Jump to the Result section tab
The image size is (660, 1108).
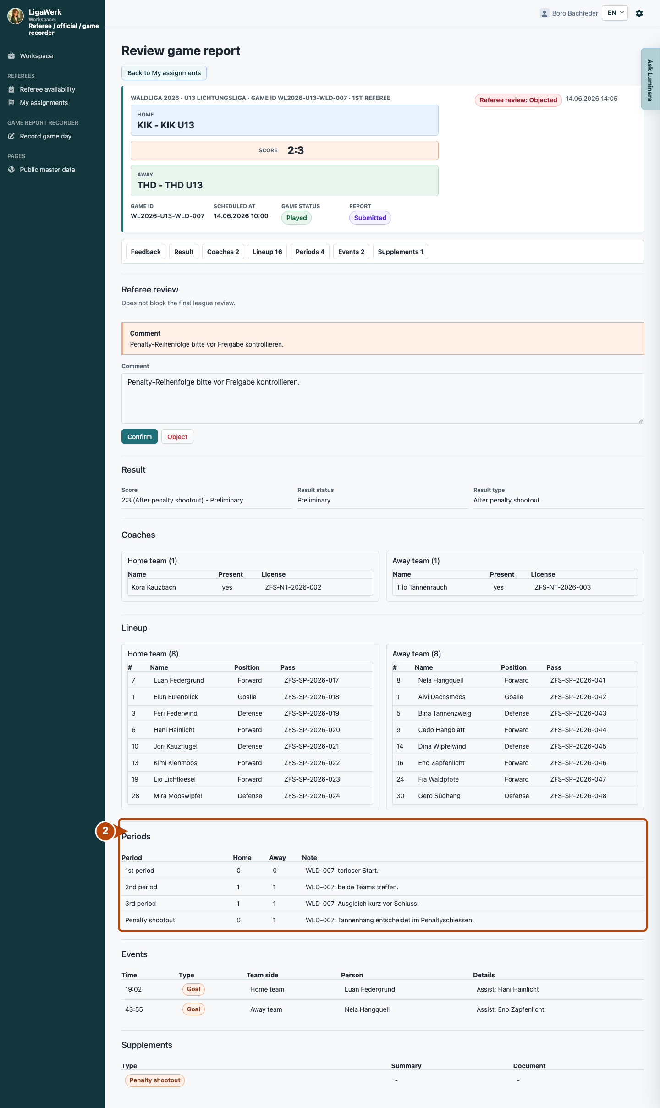click(x=184, y=252)
